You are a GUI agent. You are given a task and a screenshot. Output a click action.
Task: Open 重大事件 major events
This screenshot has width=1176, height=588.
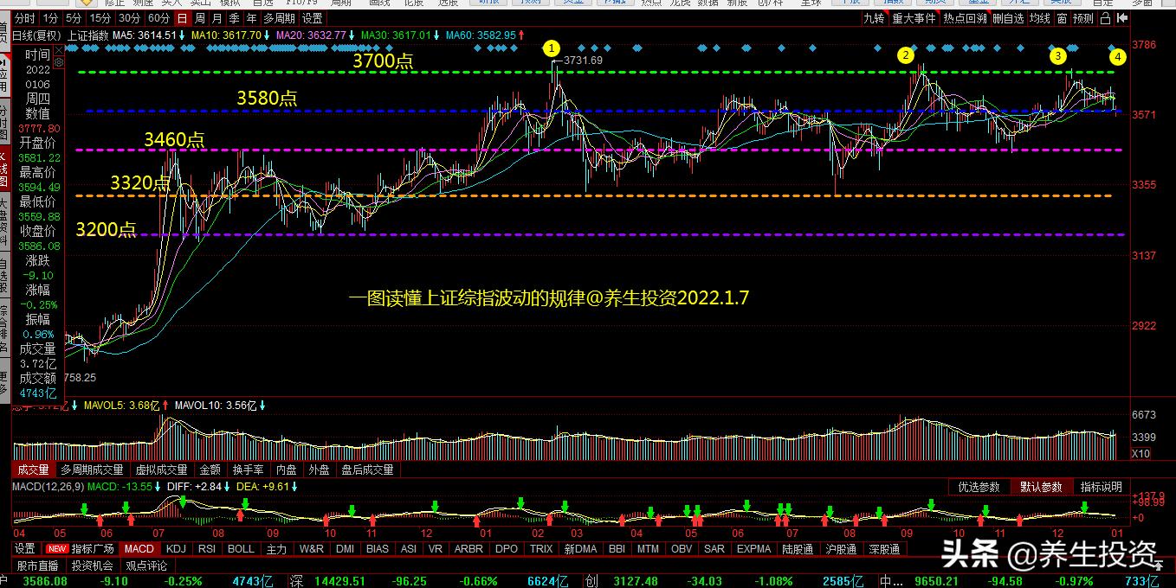914,18
